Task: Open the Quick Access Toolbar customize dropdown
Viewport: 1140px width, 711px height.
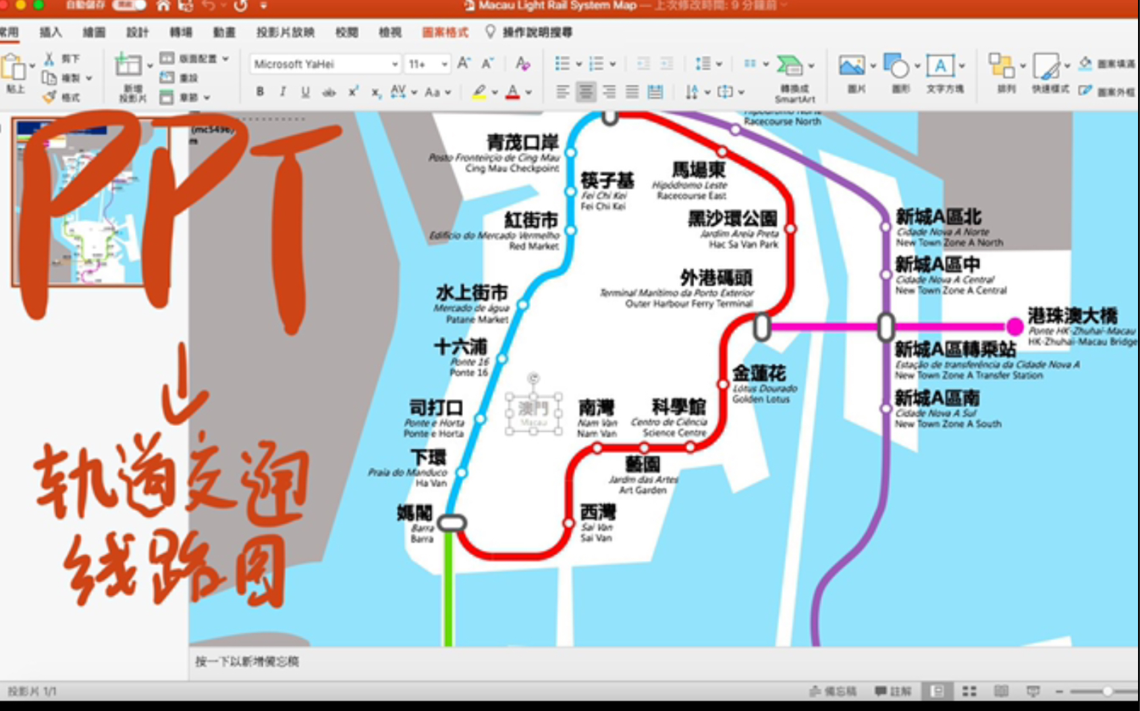Action: 263,6
